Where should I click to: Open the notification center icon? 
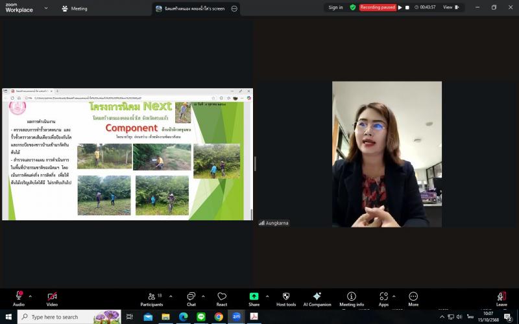pyautogui.click(x=509, y=317)
